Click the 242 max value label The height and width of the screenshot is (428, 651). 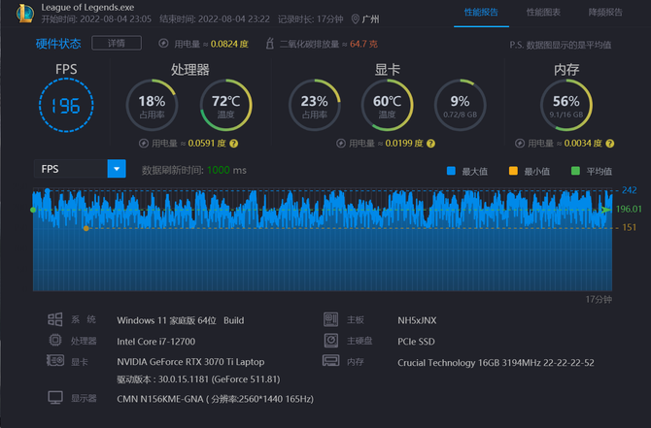coord(629,190)
